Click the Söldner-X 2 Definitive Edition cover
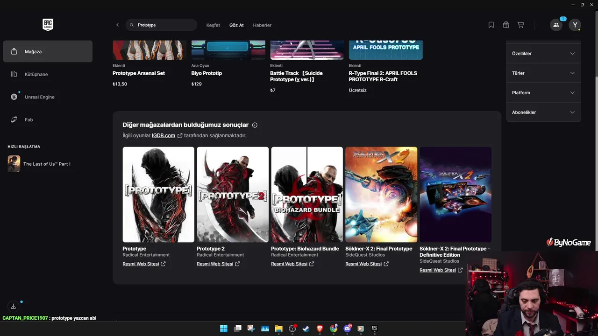Screen dimensions: 598x336 coord(456,195)
